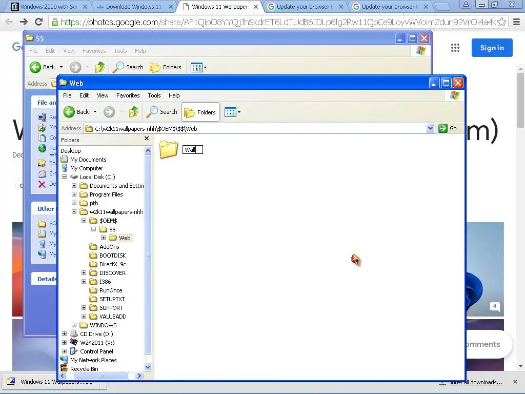
Task: Expand Documents and Settings folder node
Action: click(x=74, y=185)
